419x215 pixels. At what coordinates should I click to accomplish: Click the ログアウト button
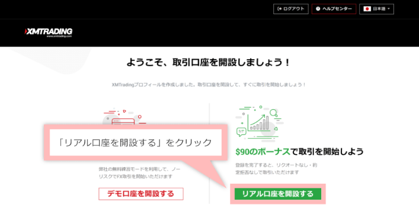click(291, 9)
